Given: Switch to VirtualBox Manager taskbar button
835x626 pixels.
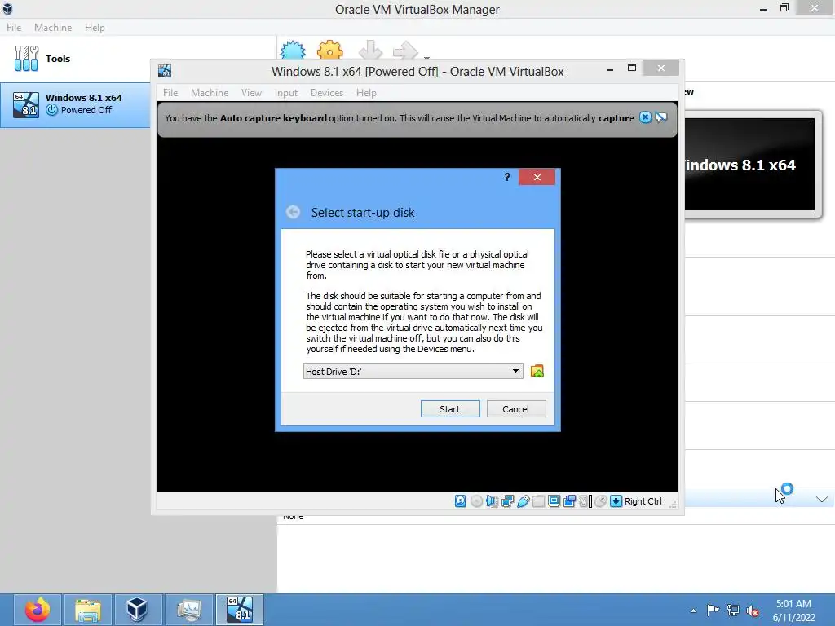Looking at the screenshot, I should click(137, 610).
